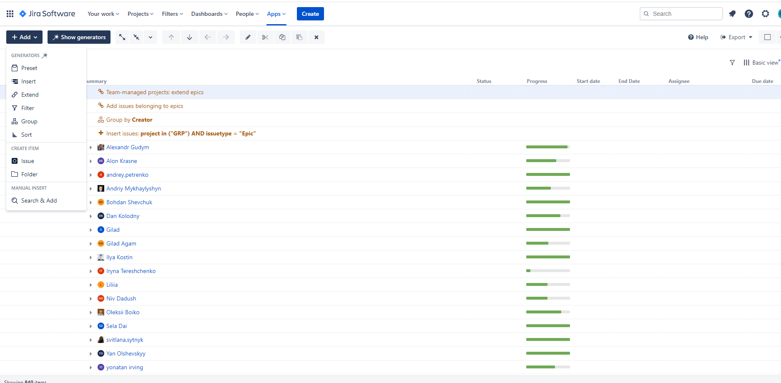Click the paste icon in toolbar
781x383 pixels.
click(x=299, y=37)
